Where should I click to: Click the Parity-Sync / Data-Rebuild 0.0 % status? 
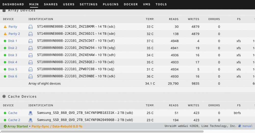[57, 126]
